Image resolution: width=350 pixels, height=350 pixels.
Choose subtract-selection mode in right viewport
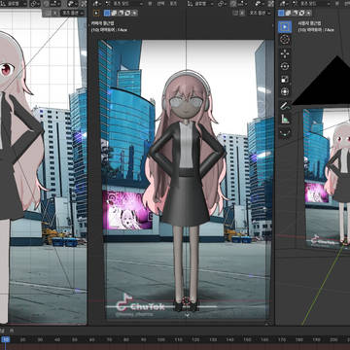point(295,13)
